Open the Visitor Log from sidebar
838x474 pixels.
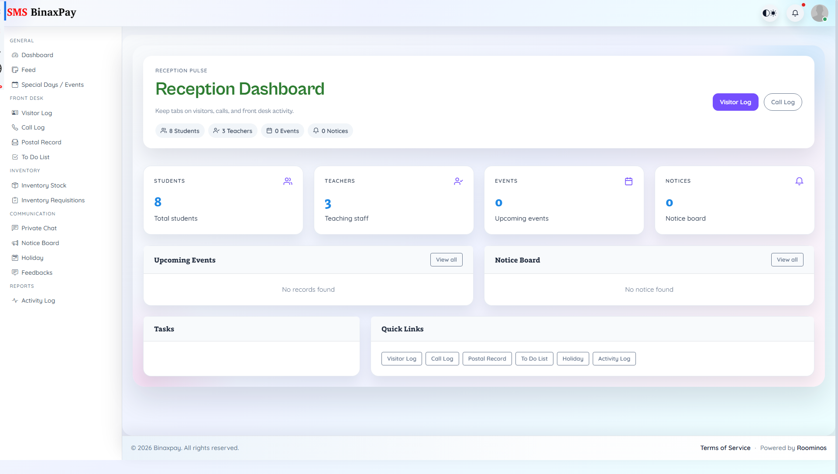[36, 113]
